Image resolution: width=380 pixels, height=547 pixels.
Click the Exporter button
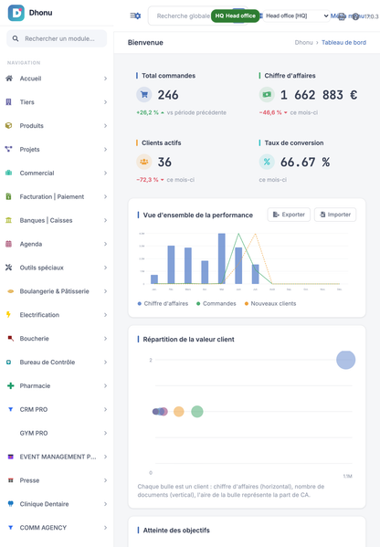click(289, 215)
